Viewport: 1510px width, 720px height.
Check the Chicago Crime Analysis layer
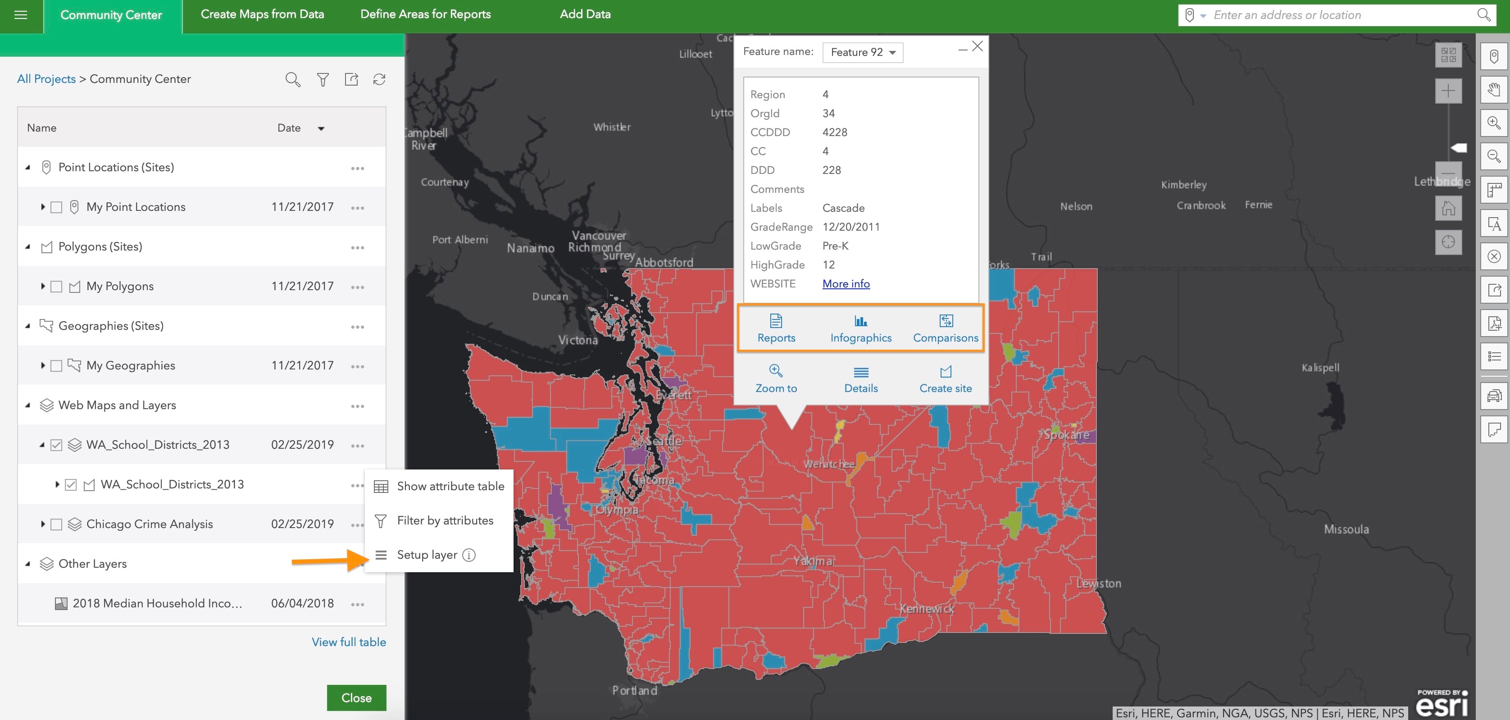pos(56,524)
